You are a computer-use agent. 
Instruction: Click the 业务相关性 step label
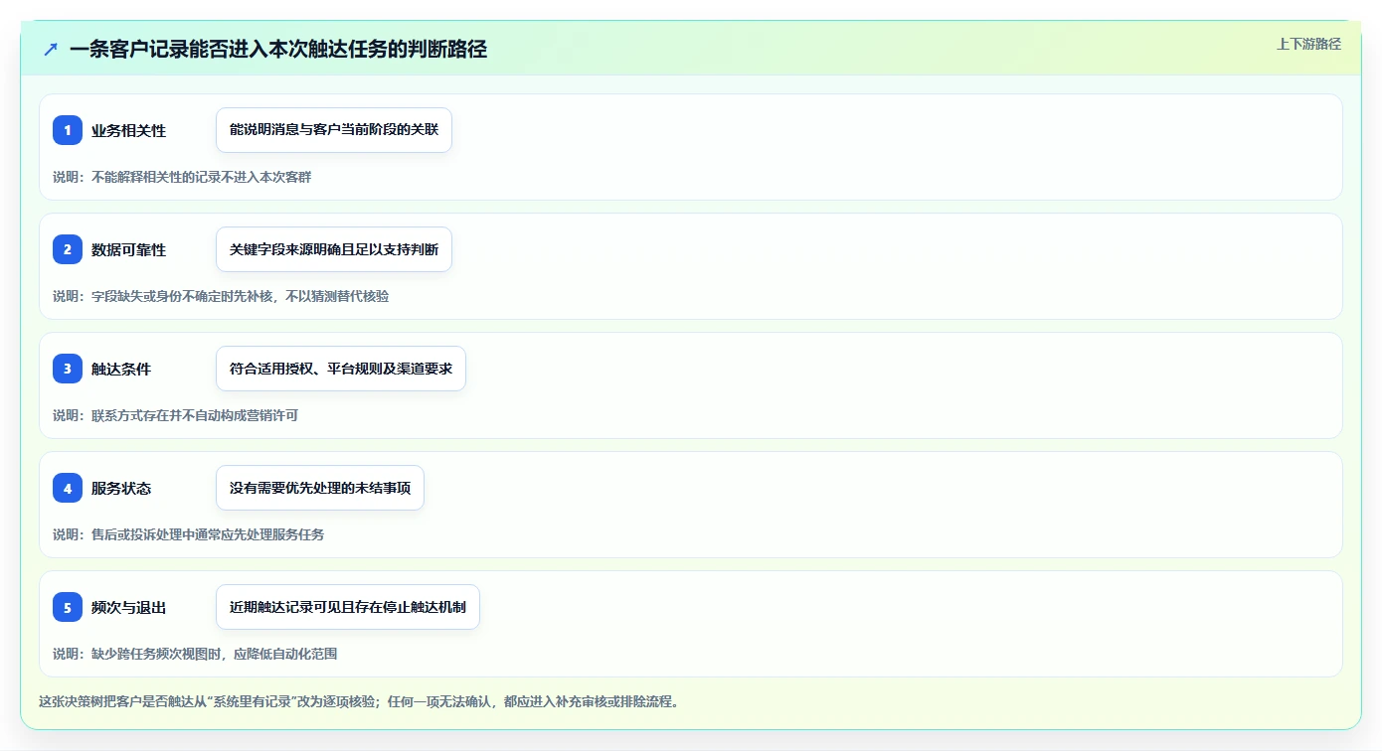pos(128,130)
